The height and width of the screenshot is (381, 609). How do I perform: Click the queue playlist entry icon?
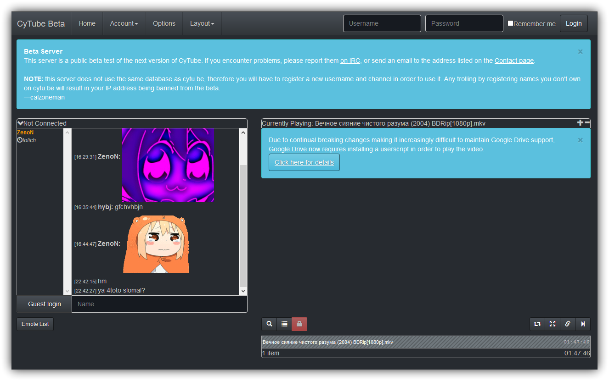[284, 324]
